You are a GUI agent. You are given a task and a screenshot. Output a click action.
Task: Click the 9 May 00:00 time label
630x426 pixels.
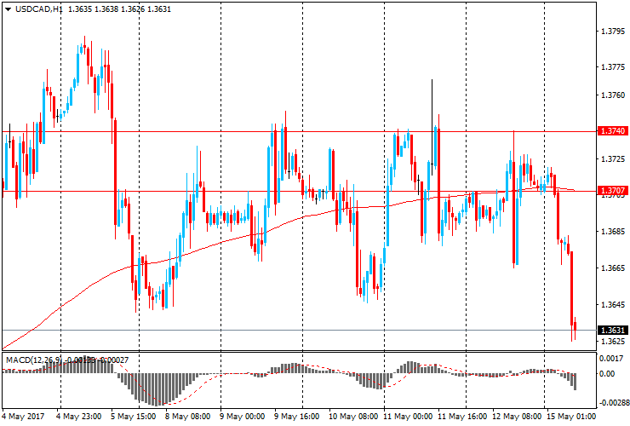[243, 417]
